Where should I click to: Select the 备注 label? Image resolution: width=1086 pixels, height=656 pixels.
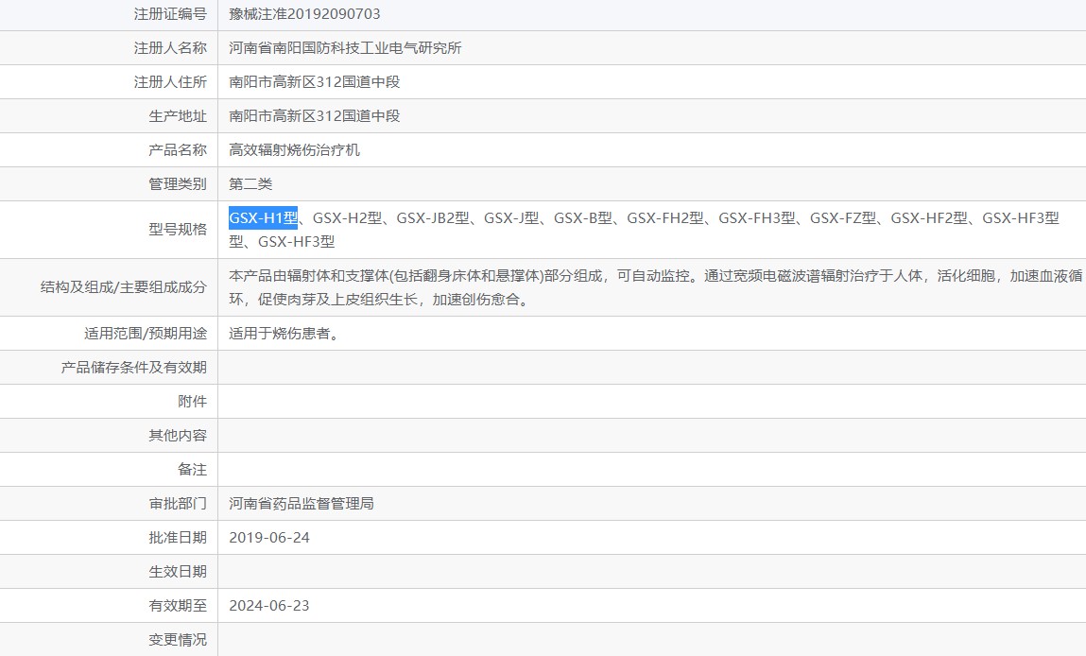[193, 469]
